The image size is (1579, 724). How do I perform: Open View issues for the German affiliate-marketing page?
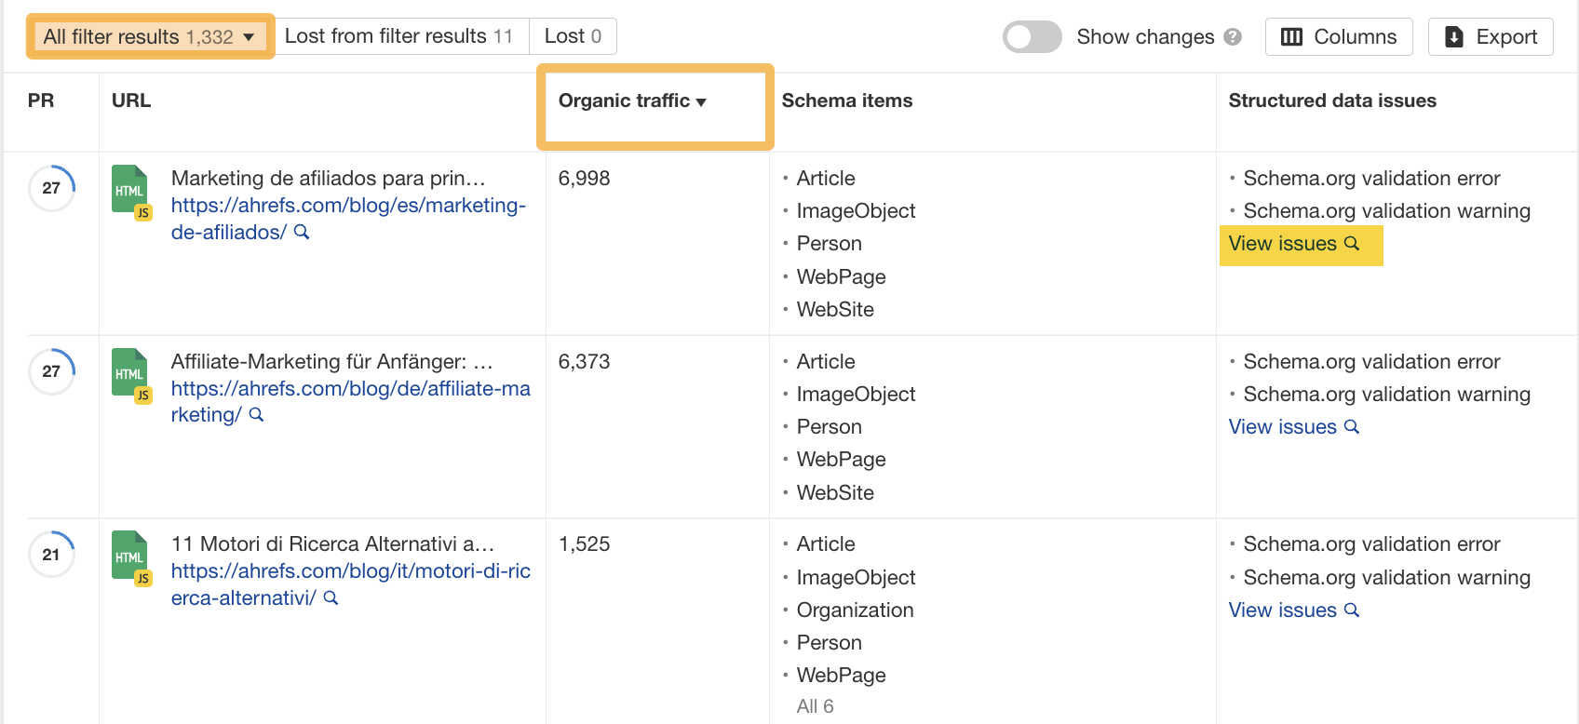tap(1293, 427)
